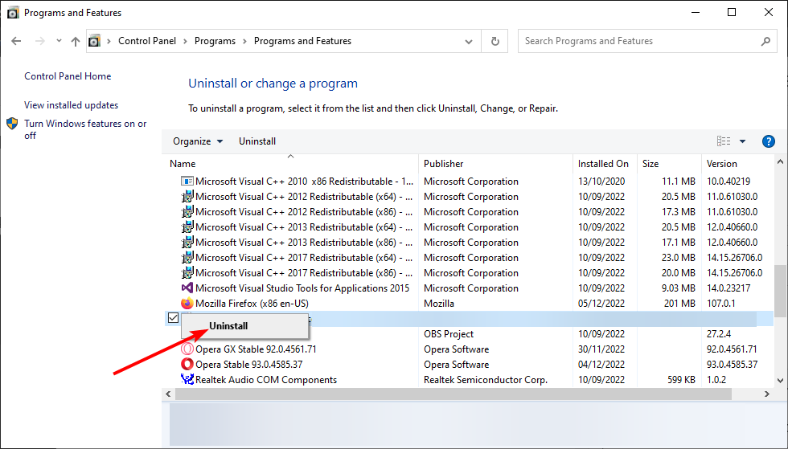
Task: Sort by the Size column header
Action: [x=651, y=164]
